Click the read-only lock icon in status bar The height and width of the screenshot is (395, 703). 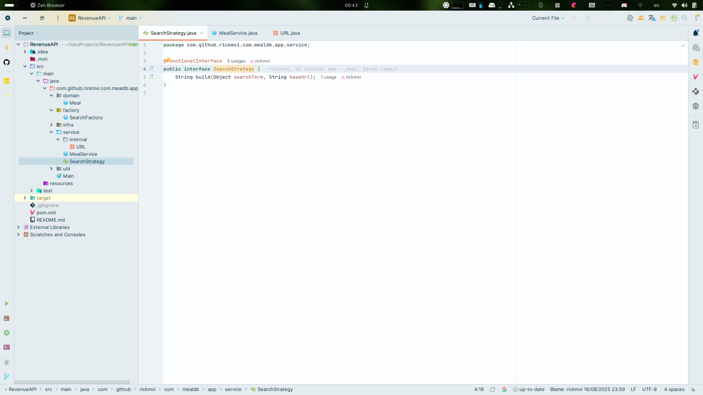tap(693, 390)
